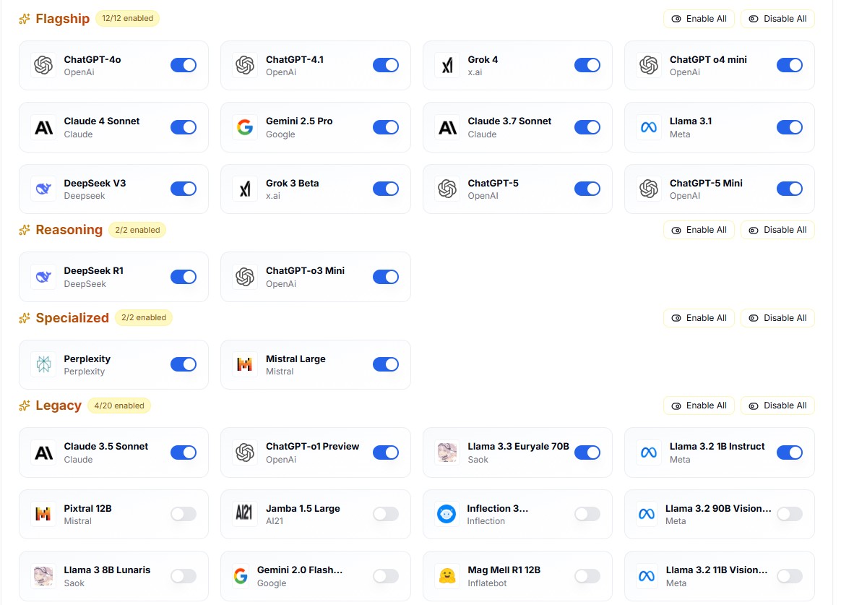The width and height of the screenshot is (841, 605).
Task: Click the Perplexity logo icon
Action: click(x=43, y=365)
